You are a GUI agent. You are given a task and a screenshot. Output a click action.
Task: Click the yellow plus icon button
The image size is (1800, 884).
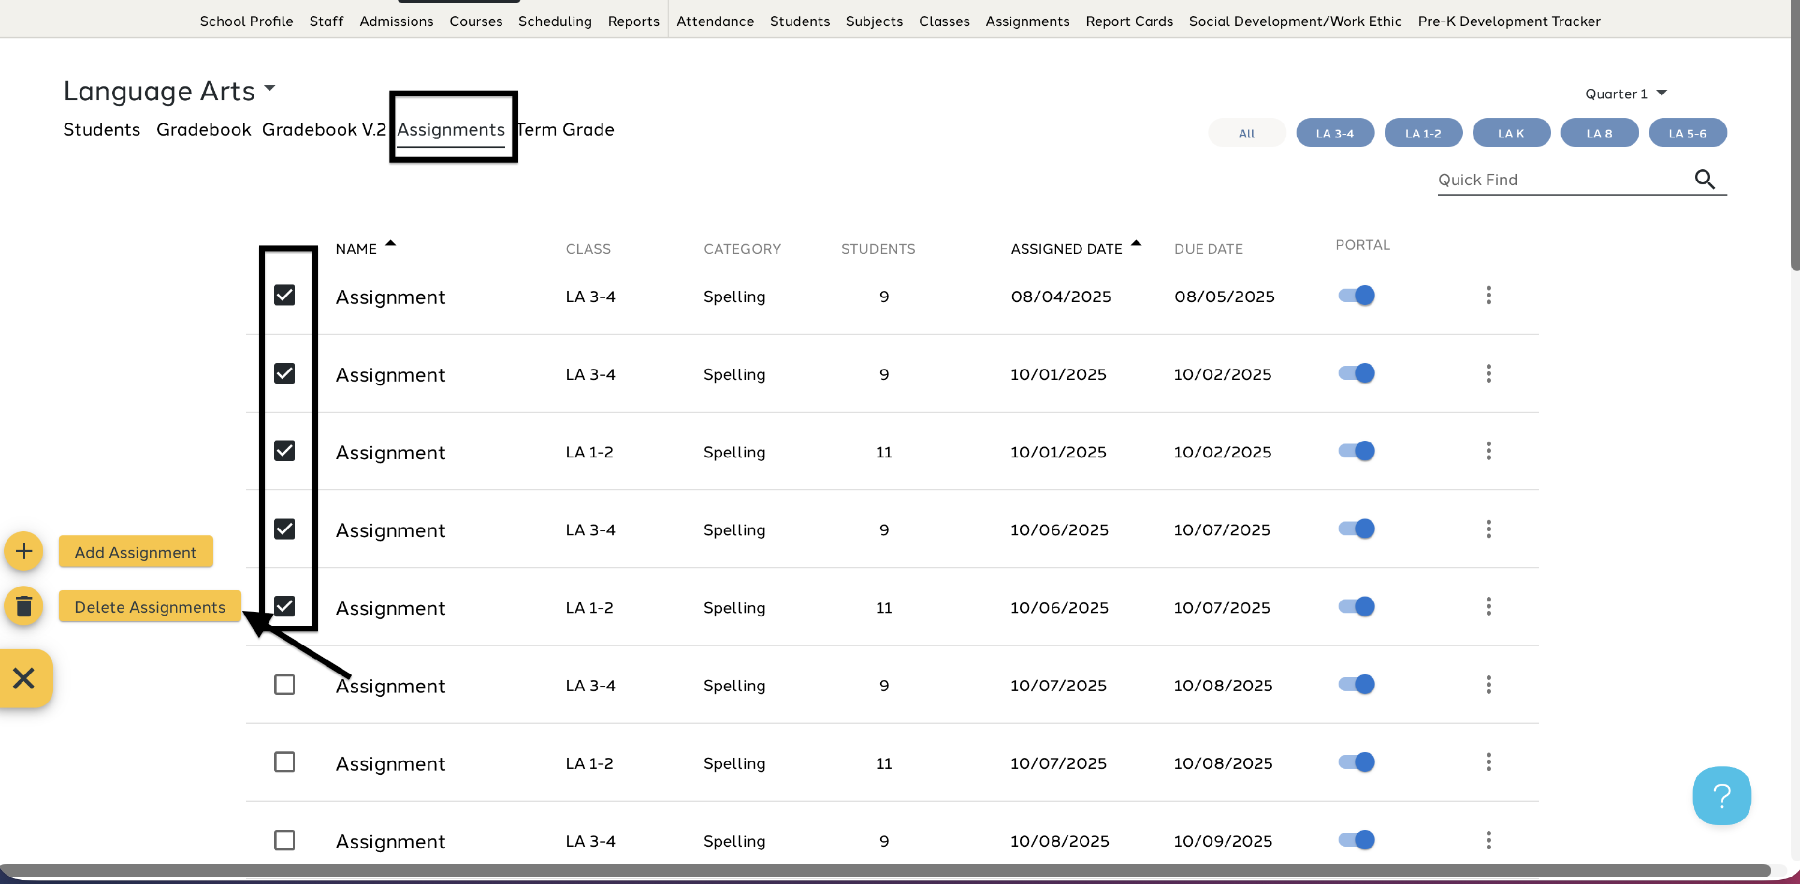click(x=24, y=552)
